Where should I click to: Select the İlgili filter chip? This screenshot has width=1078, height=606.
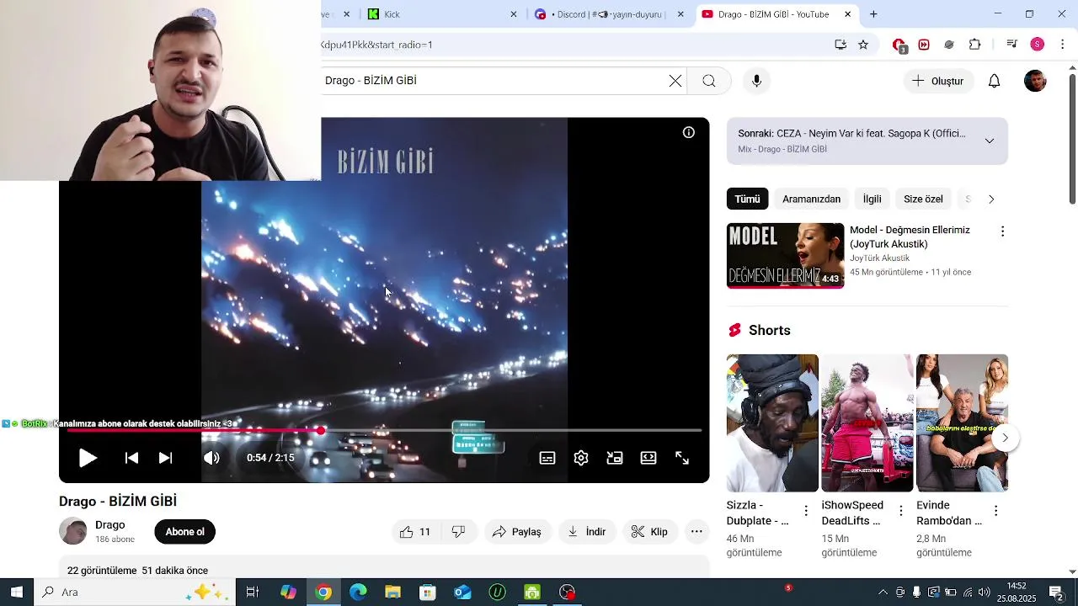(x=872, y=199)
